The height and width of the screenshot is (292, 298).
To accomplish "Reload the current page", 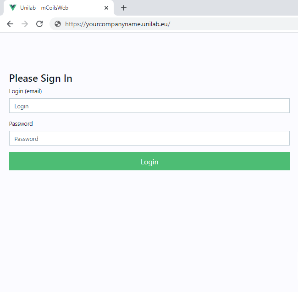I will 39,24.
